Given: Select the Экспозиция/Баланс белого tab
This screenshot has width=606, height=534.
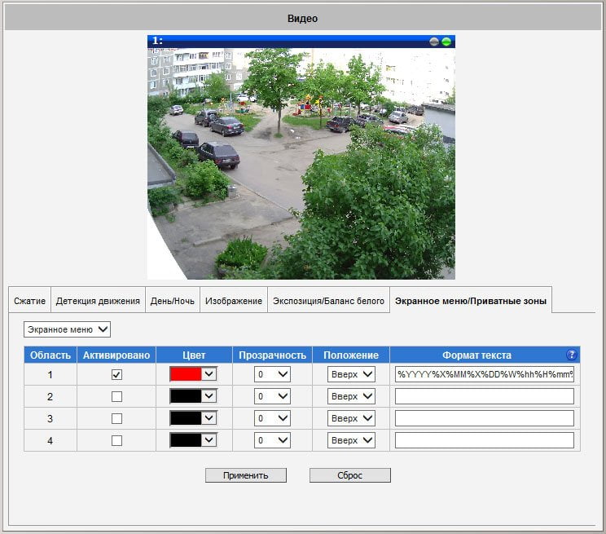Looking at the screenshot, I should coord(328,301).
